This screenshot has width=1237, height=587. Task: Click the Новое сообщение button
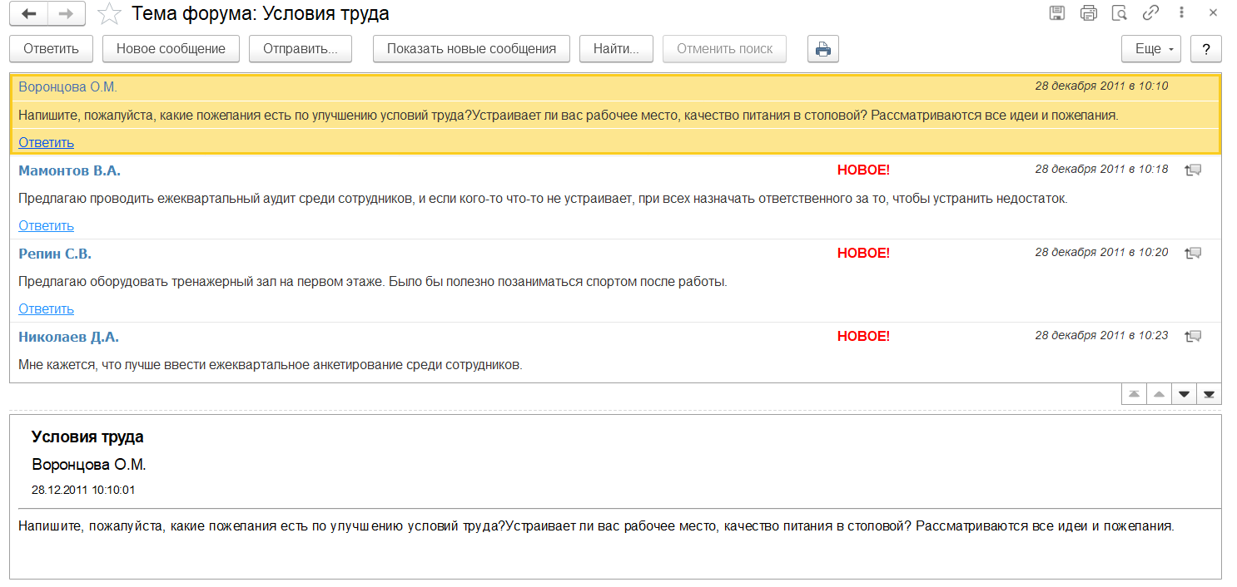(x=171, y=49)
